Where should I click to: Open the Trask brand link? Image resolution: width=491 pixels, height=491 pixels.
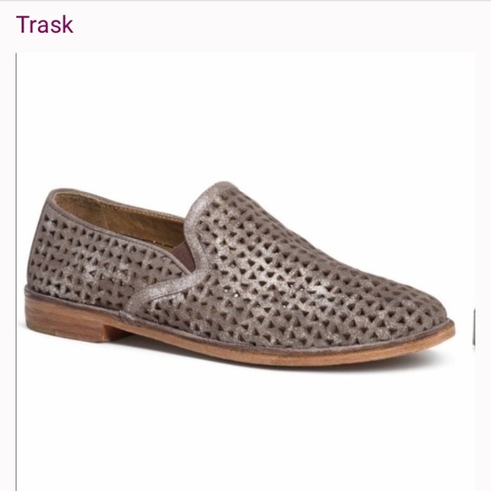(45, 25)
